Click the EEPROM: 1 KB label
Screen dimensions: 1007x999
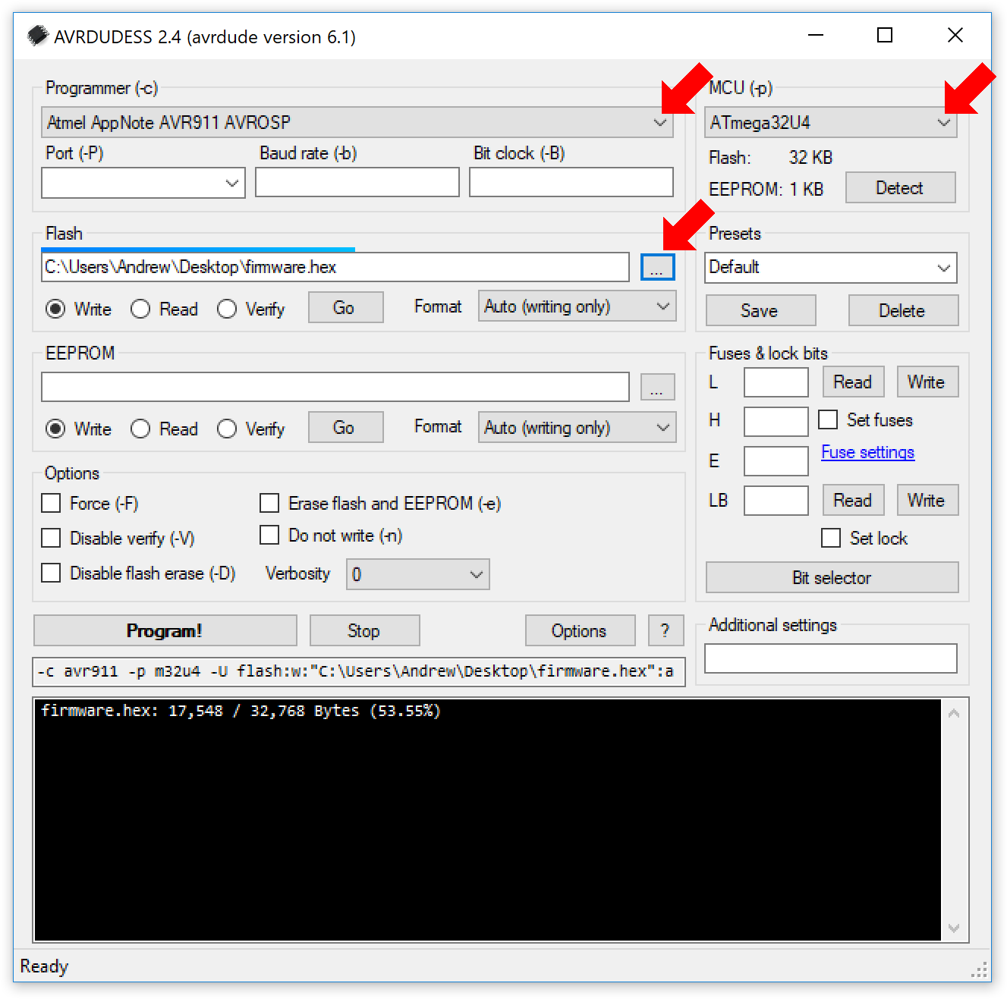(766, 190)
